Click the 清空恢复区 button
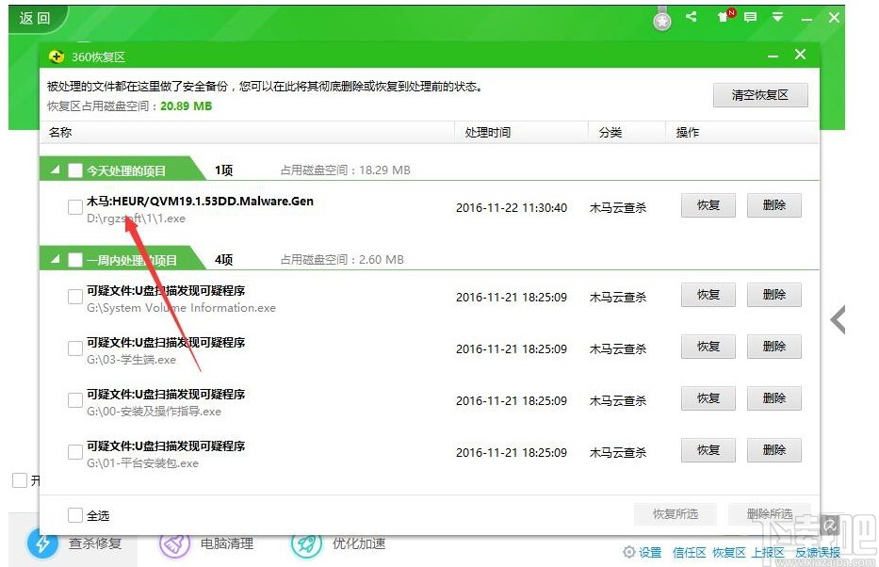 [x=759, y=95]
